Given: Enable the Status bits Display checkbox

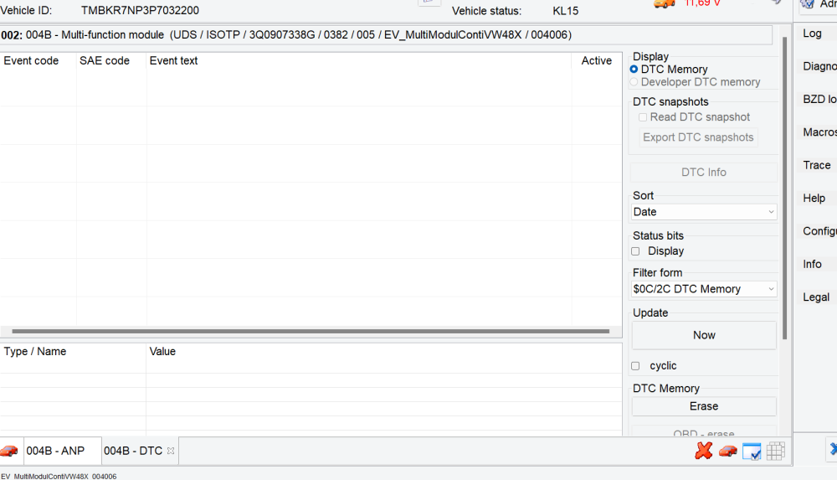Looking at the screenshot, I should (635, 251).
